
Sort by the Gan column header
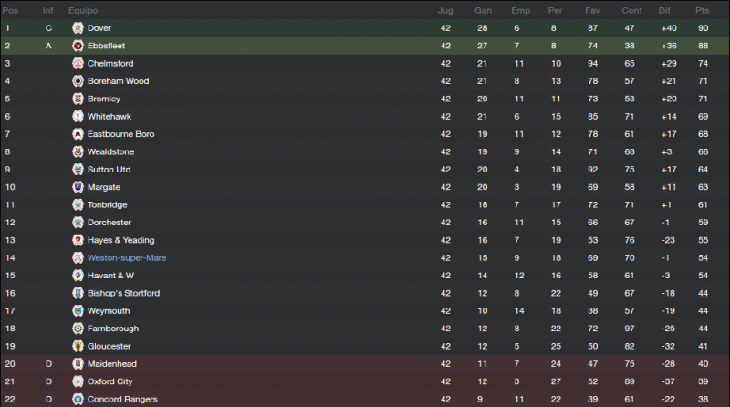tap(483, 10)
